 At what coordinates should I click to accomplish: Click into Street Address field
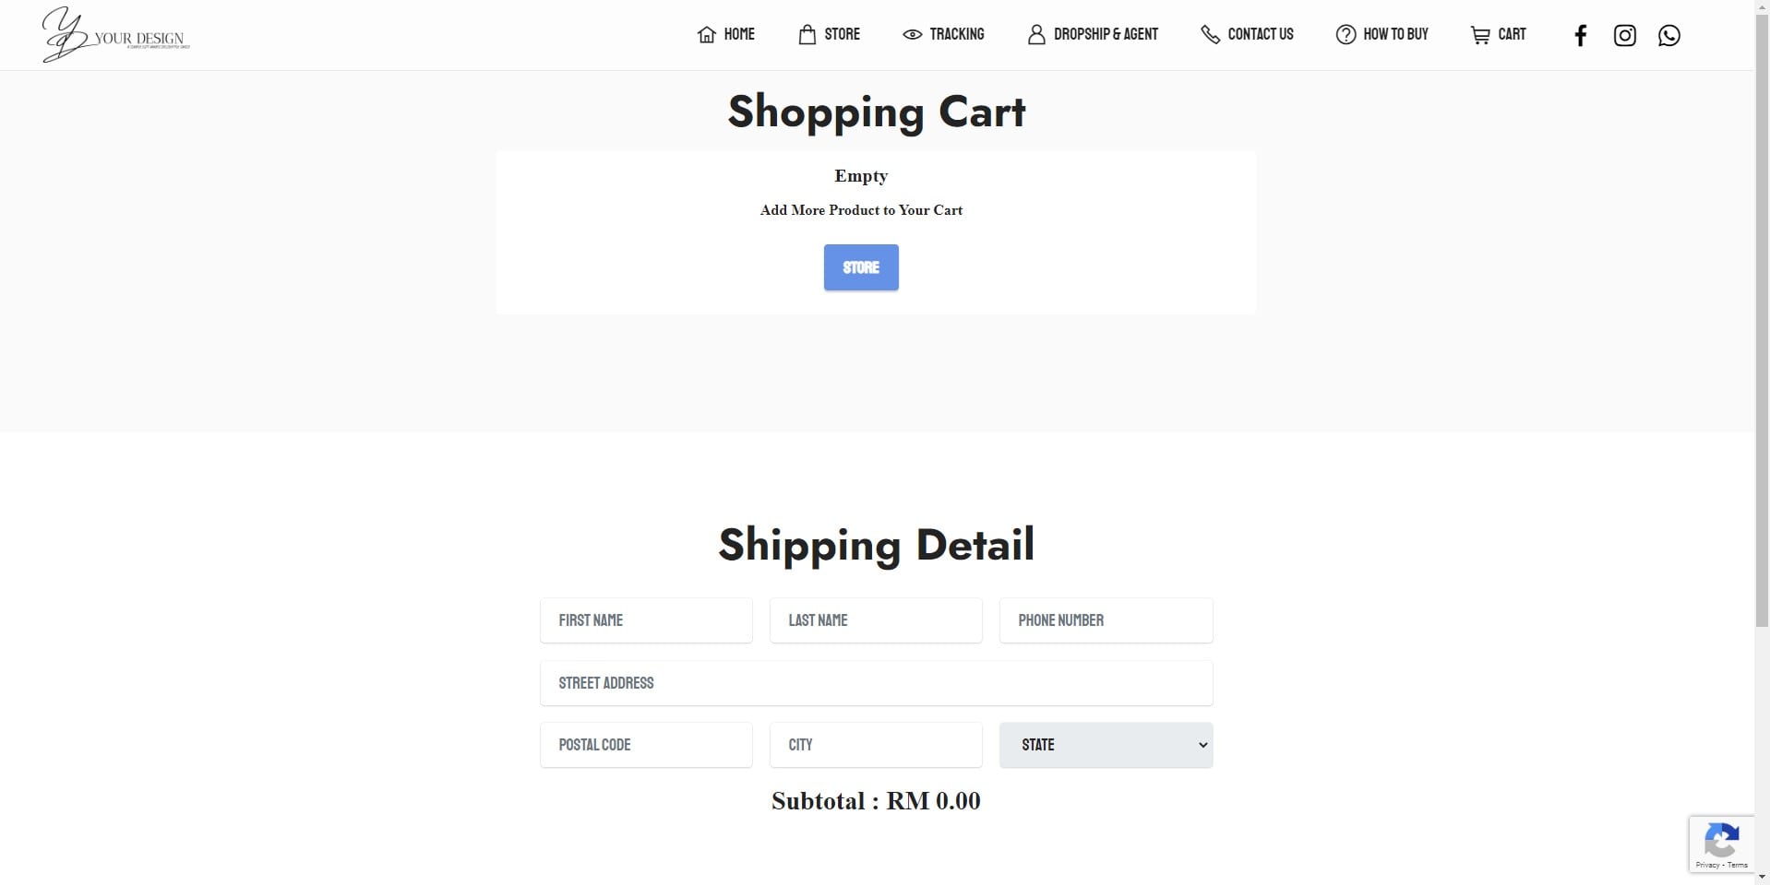coord(876,683)
